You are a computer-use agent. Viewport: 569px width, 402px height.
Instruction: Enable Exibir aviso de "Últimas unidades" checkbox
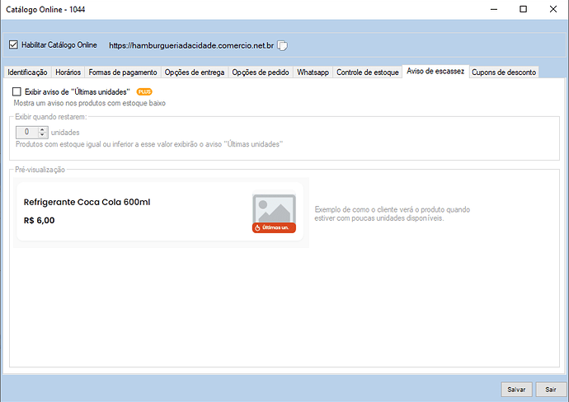click(x=16, y=91)
